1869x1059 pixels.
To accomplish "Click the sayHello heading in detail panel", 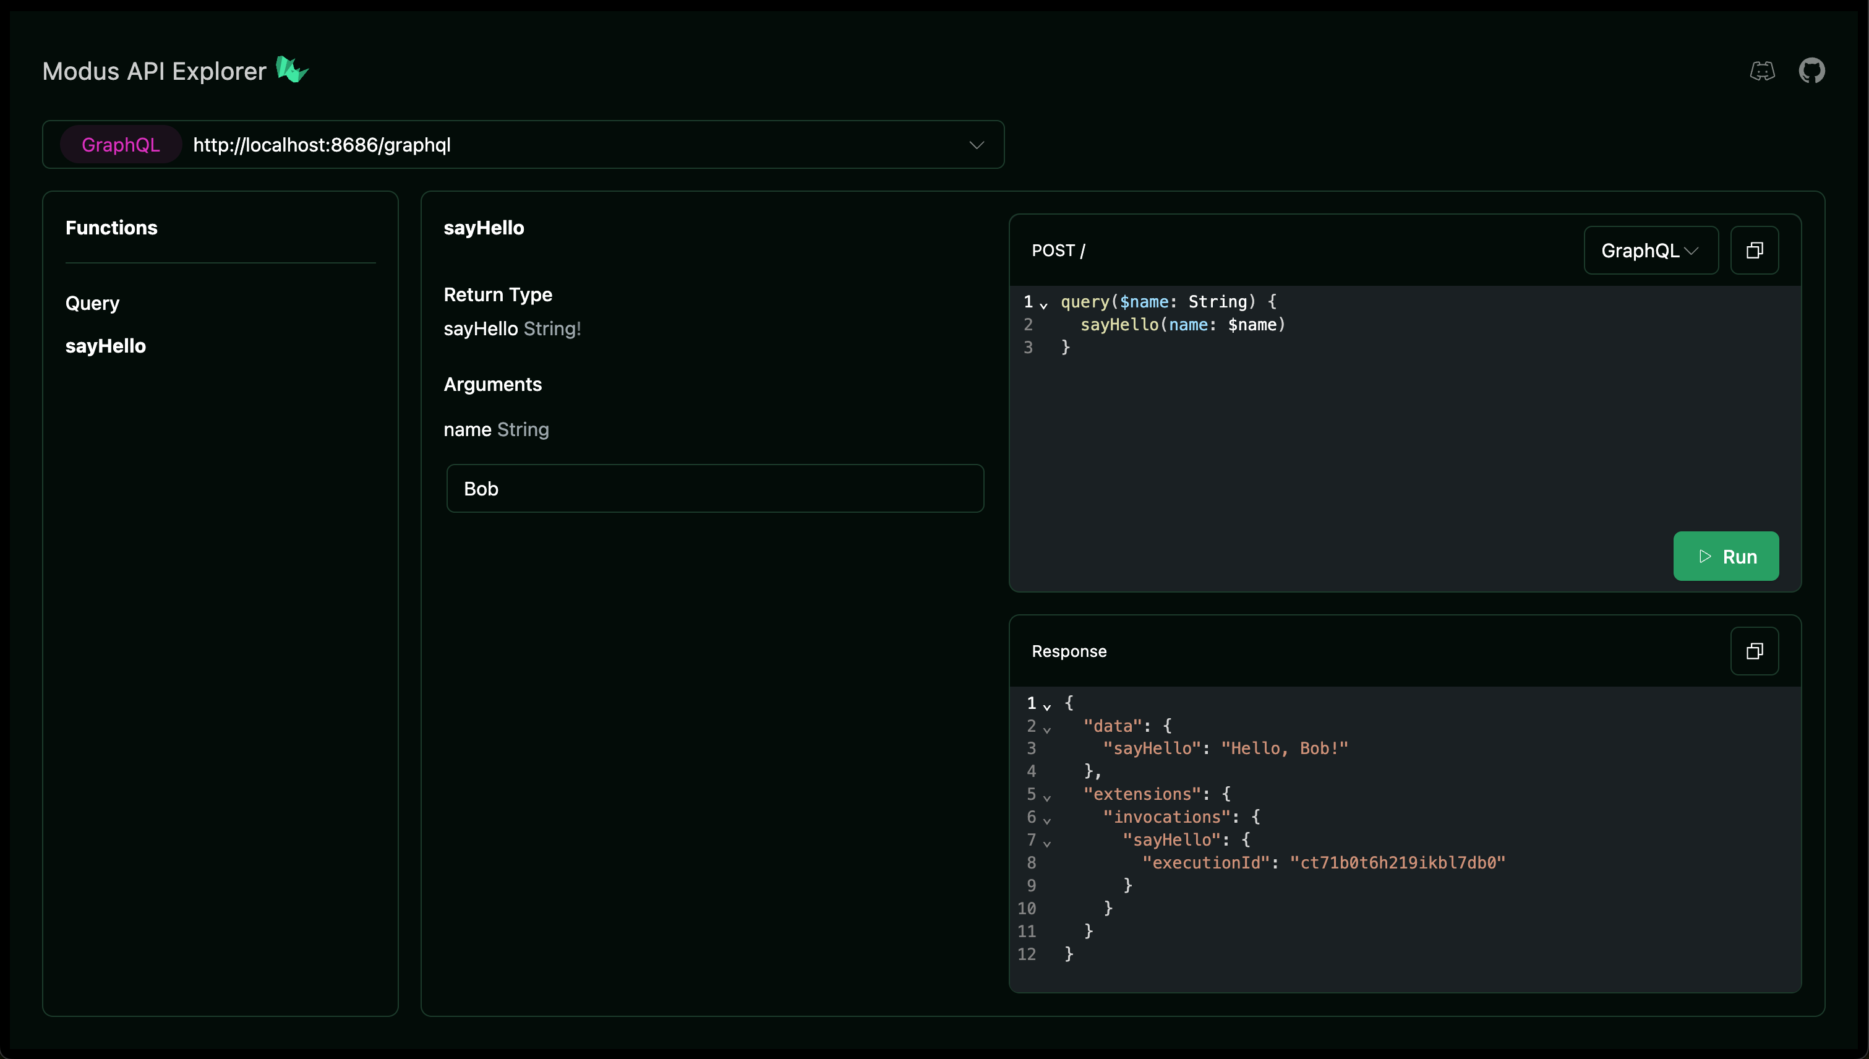I will tap(484, 228).
